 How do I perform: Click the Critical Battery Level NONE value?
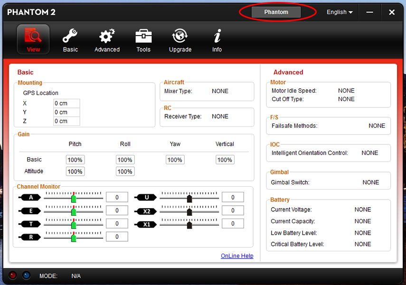[x=363, y=244]
